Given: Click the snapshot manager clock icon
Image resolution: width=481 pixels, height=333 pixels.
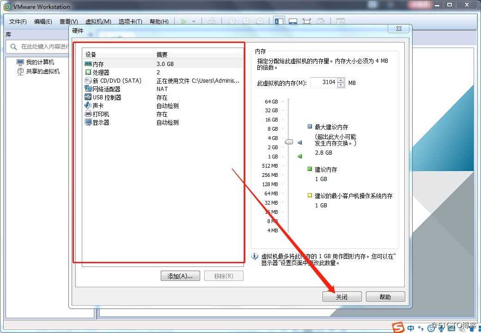Looking at the screenshot, I should coord(260,21).
